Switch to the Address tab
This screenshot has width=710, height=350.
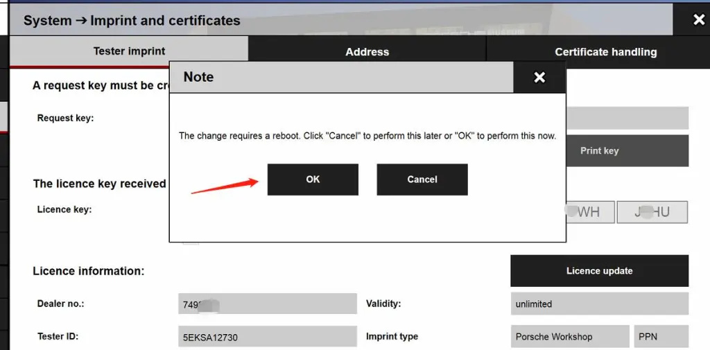tap(367, 52)
